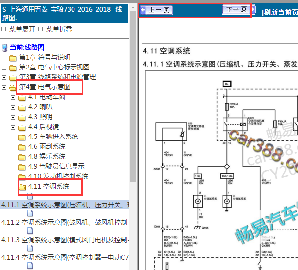Select tree item 4.5 车辆进入系统
The width and height of the screenshot is (298, 270).
click(x=53, y=136)
